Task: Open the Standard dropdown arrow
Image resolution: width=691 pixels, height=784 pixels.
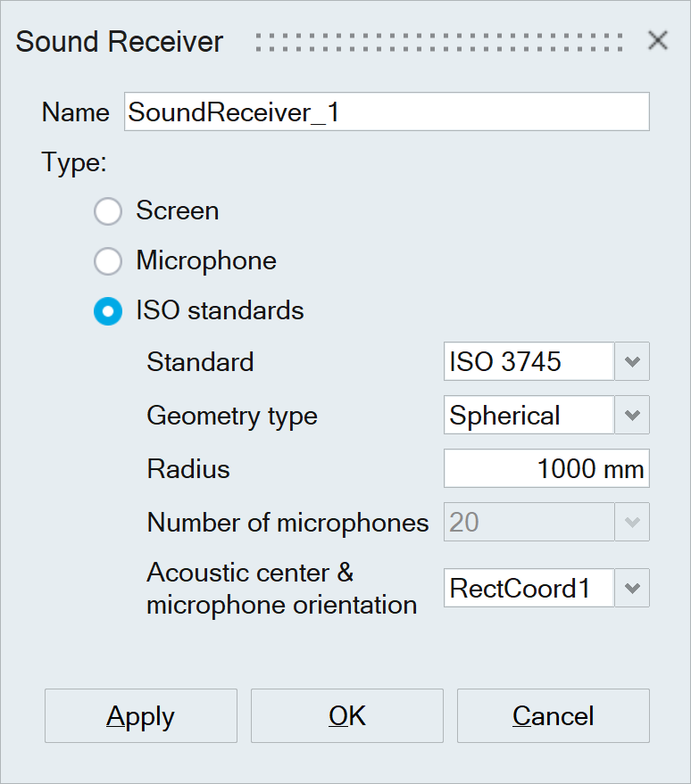Action: [x=632, y=362]
